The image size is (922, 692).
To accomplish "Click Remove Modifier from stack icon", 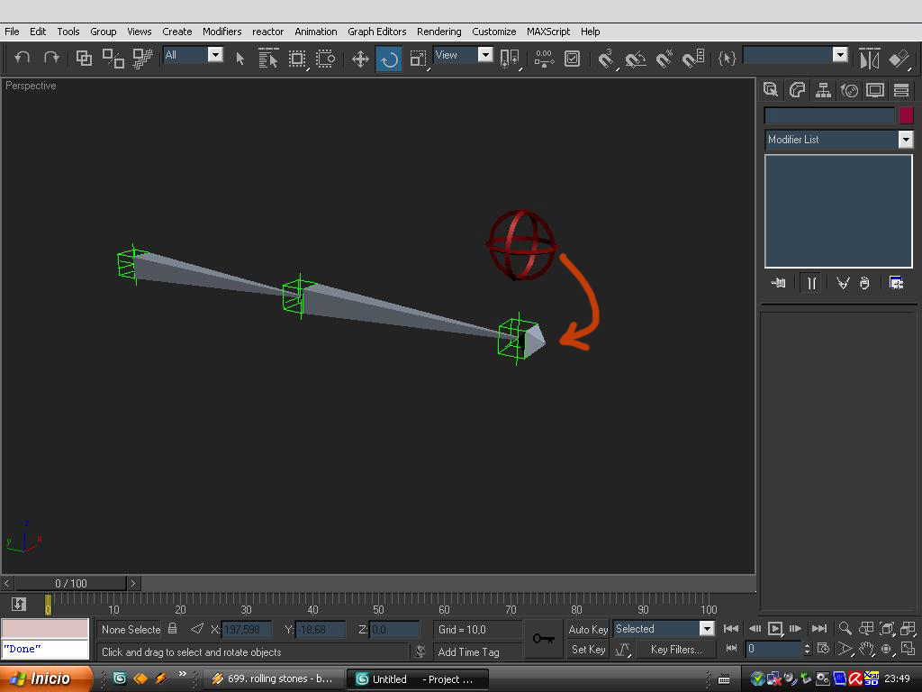I will [864, 283].
